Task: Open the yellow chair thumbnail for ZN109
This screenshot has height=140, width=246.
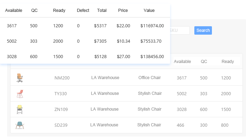Action: (20, 109)
